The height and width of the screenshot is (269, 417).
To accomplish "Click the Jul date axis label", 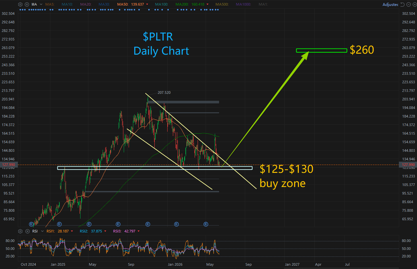I will 347,264.
